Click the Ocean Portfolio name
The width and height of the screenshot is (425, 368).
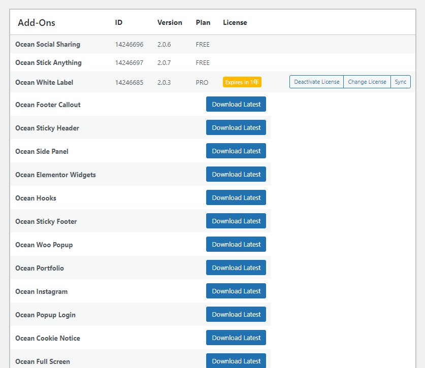(x=40, y=268)
